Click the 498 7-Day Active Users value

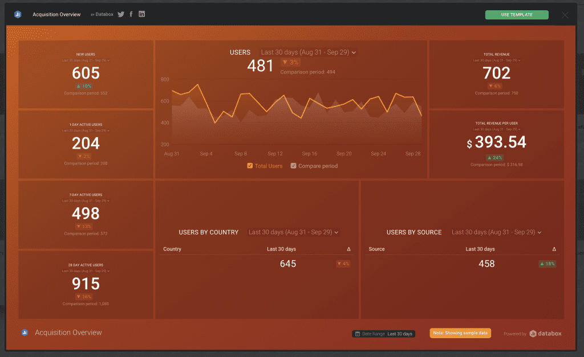[x=86, y=214]
